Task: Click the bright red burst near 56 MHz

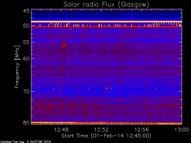Action: click(64, 45)
